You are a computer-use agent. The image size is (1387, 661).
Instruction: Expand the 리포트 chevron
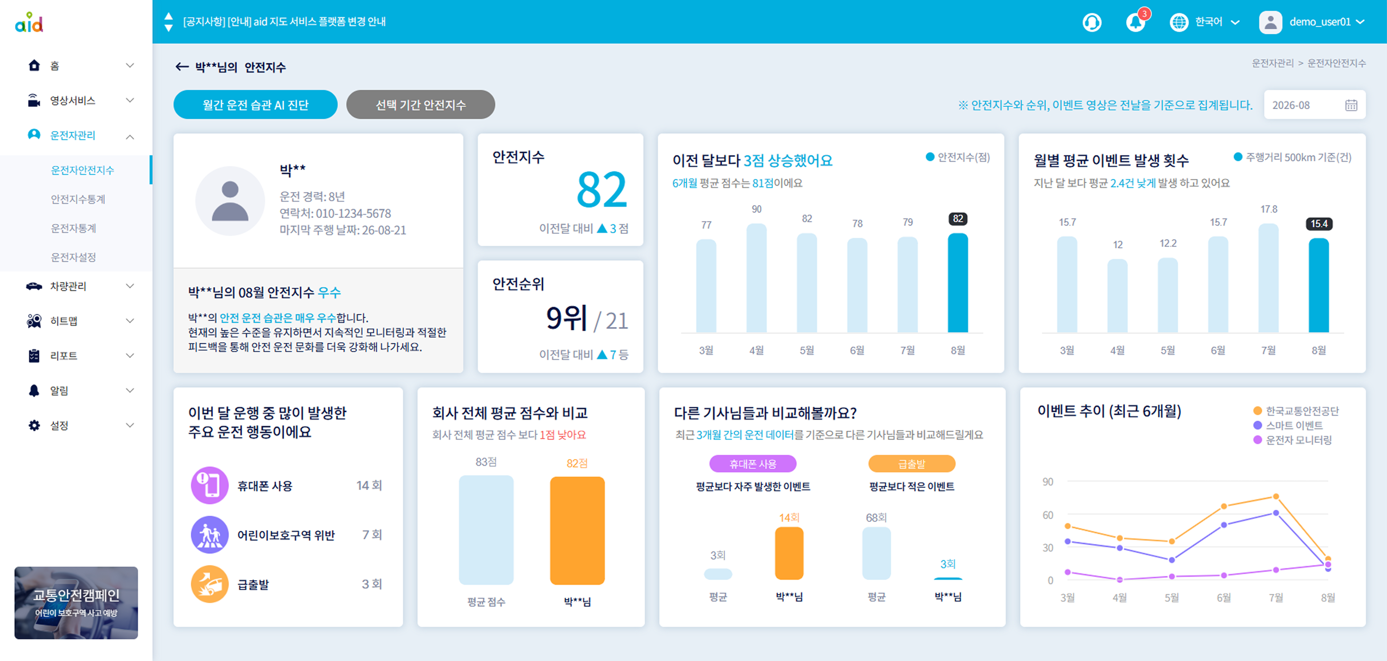coord(130,356)
